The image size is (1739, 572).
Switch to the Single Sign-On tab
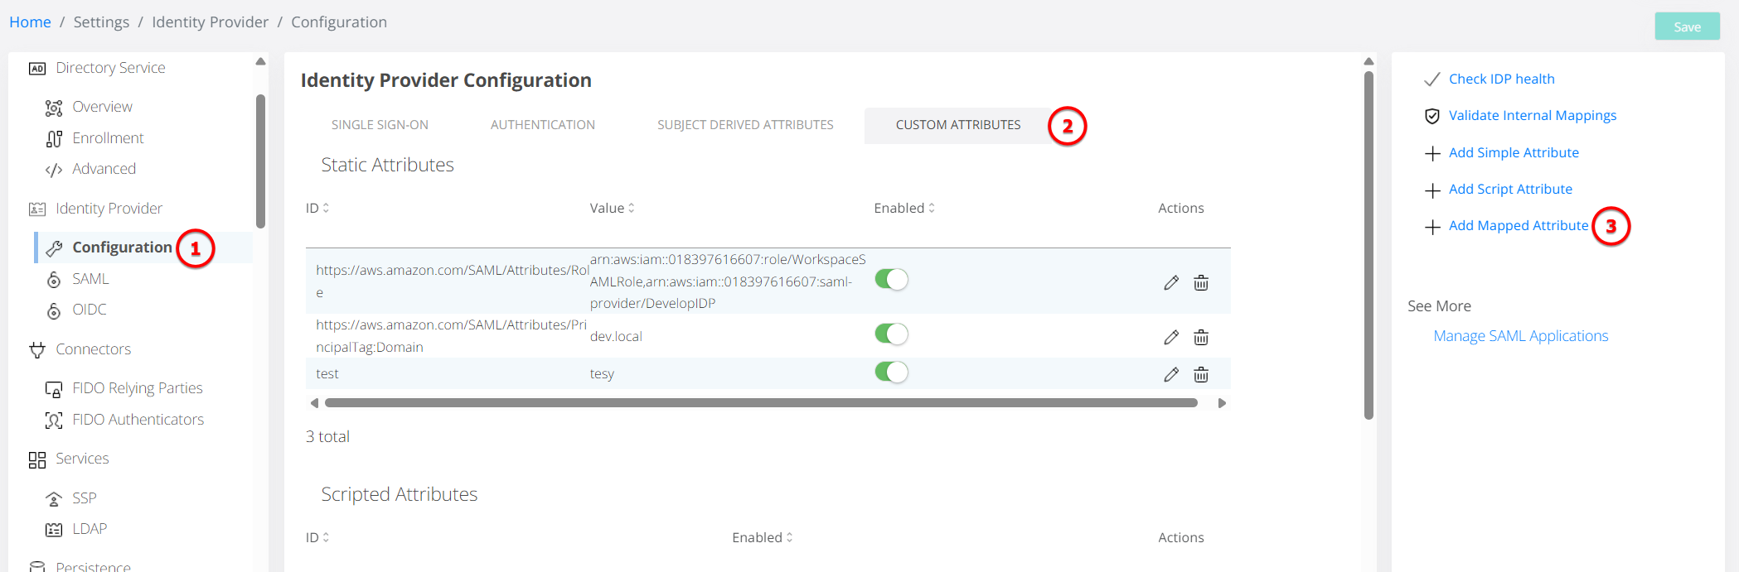click(x=380, y=125)
